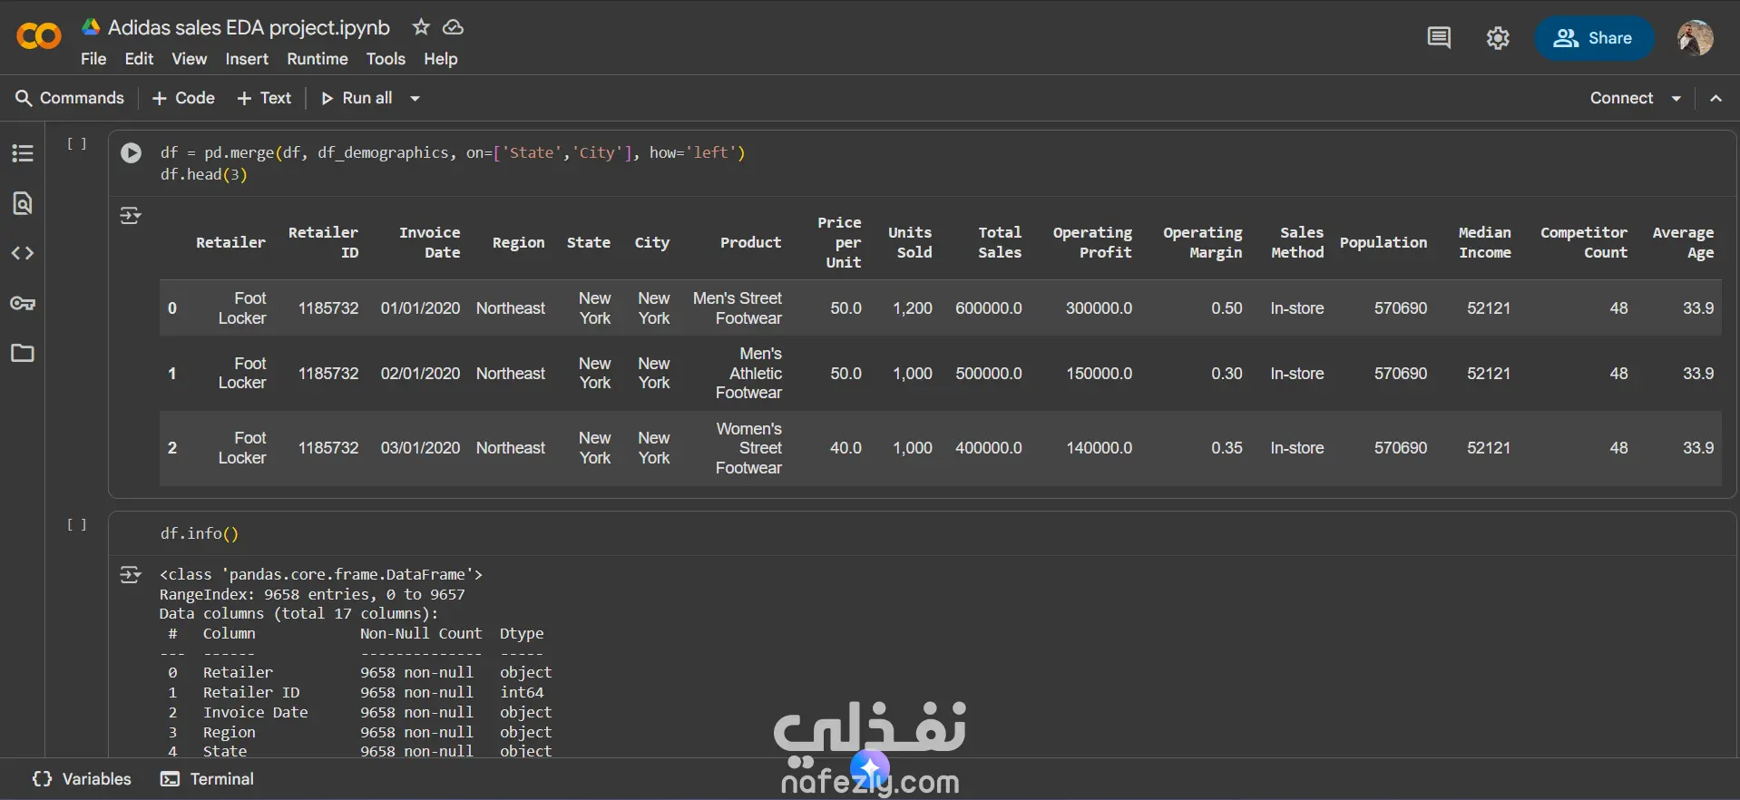This screenshot has width=1740, height=800.
Task: Toggle output options for the df.info cell
Action: [x=131, y=575]
